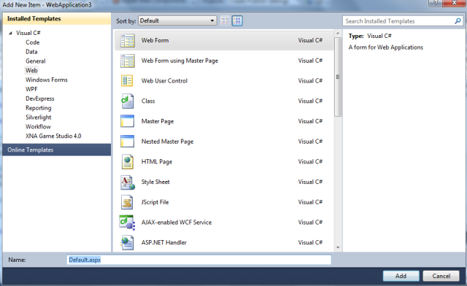Open the Installed Templates section
The width and height of the screenshot is (467, 286).
click(57, 19)
